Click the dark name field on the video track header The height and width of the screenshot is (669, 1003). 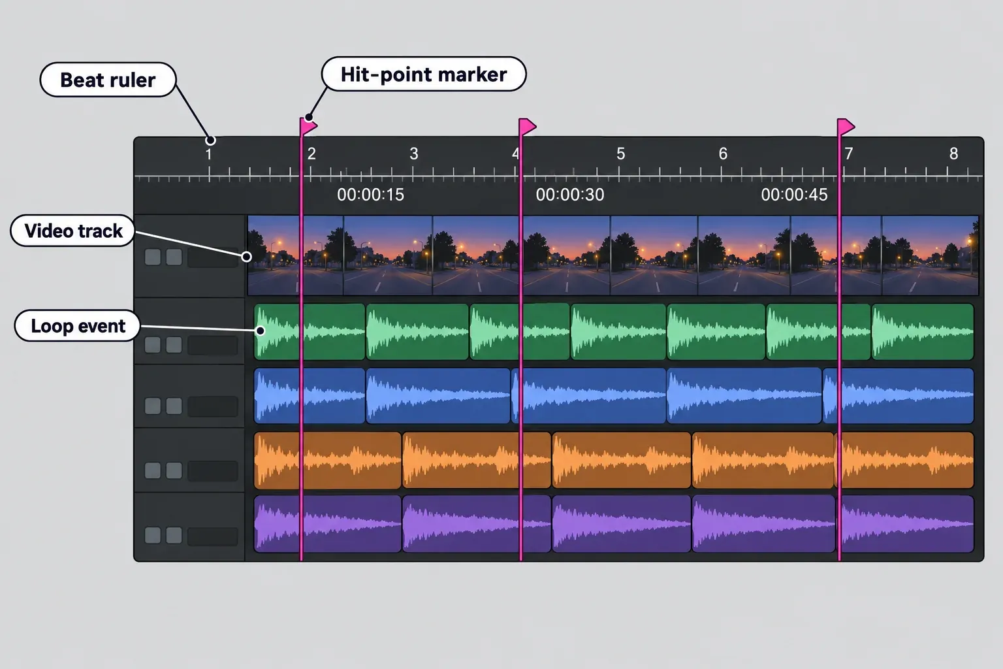[x=213, y=257]
